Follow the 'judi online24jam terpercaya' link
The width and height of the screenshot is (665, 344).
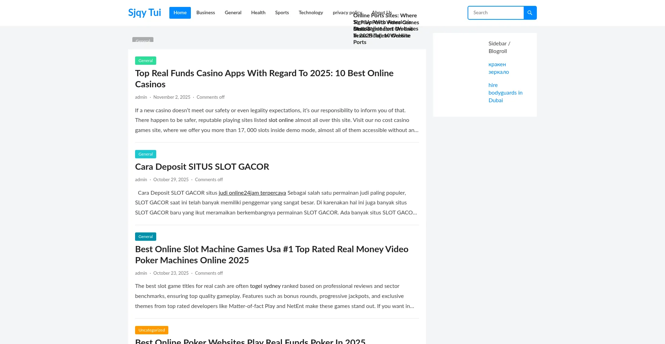252,193
